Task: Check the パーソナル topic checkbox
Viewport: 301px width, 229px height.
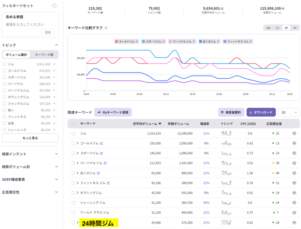Action: pos(4,84)
